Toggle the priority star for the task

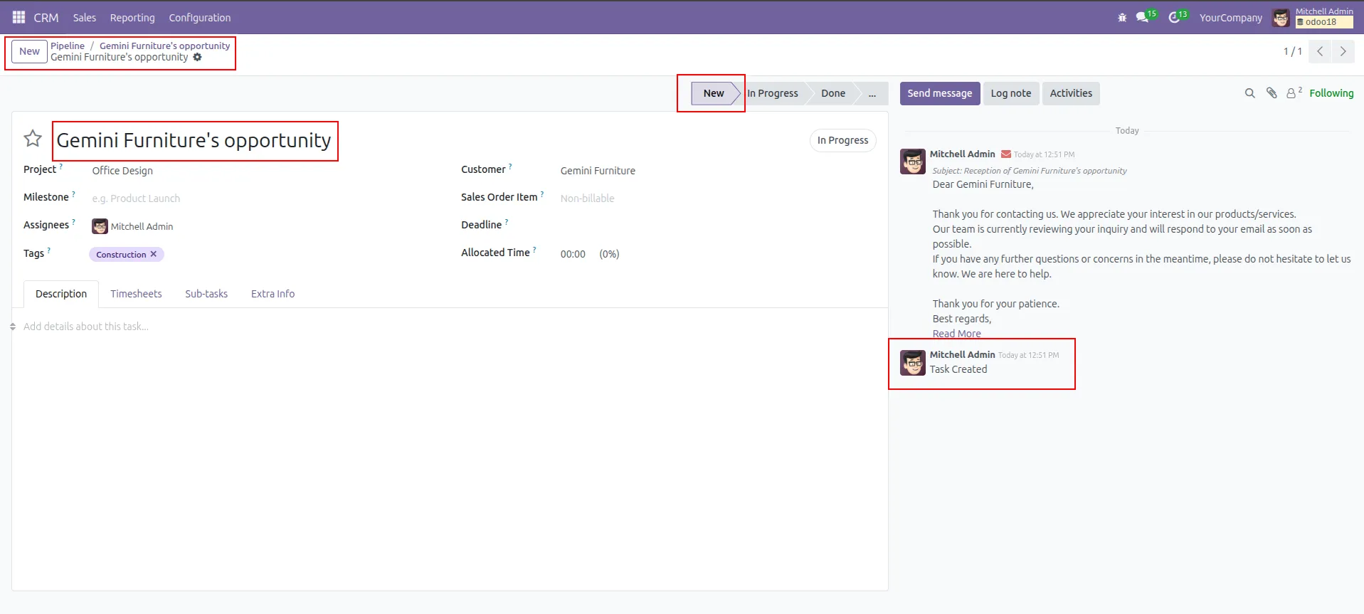[33, 139]
